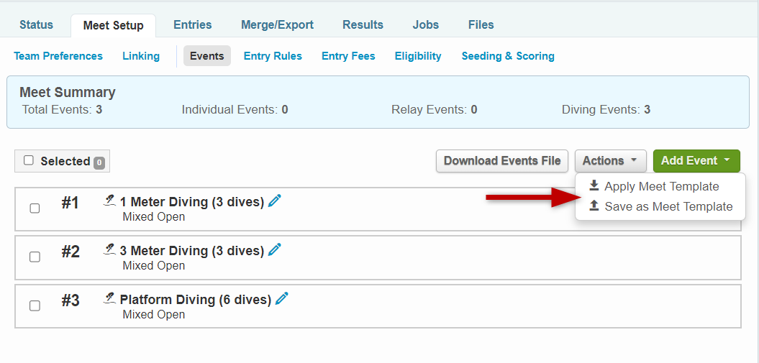
Task: Click pencil edit icon for 3 Meter Diving
Action: pyautogui.click(x=275, y=250)
